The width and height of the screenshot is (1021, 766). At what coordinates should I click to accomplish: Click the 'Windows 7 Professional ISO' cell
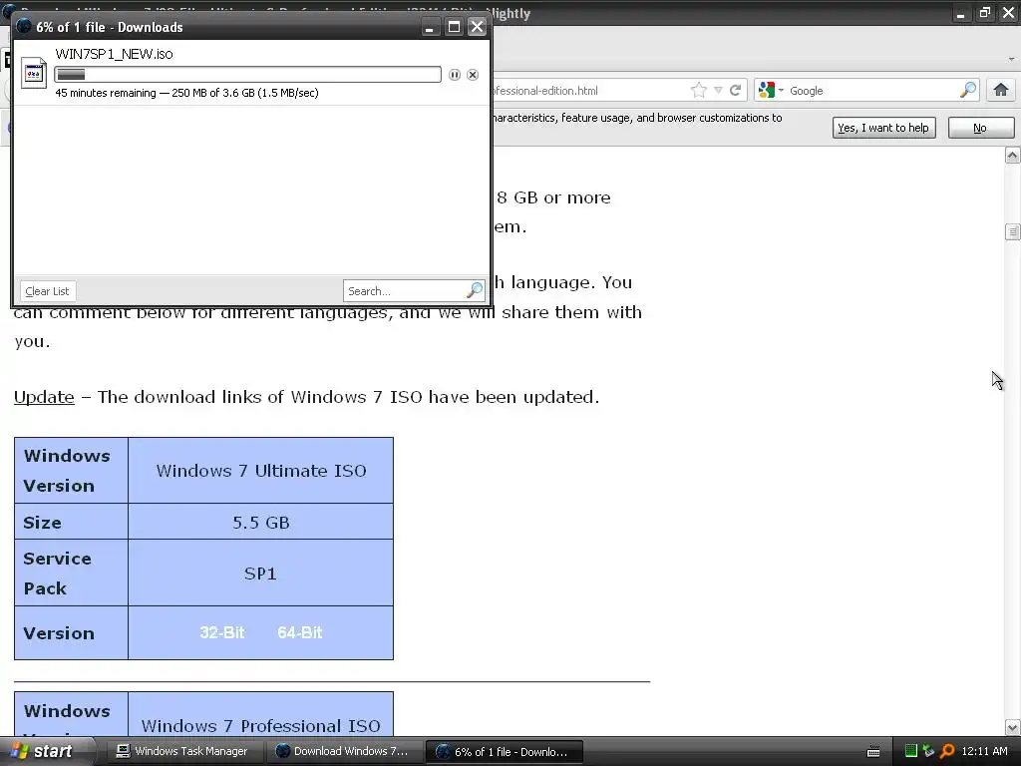(x=261, y=715)
